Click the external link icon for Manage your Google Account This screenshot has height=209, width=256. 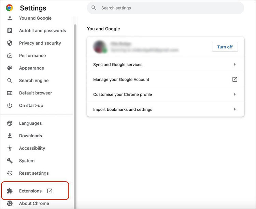click(x=234, y=80)
